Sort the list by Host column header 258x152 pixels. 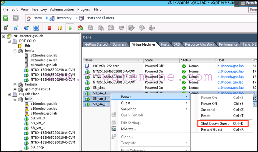(x=233, y=60)
